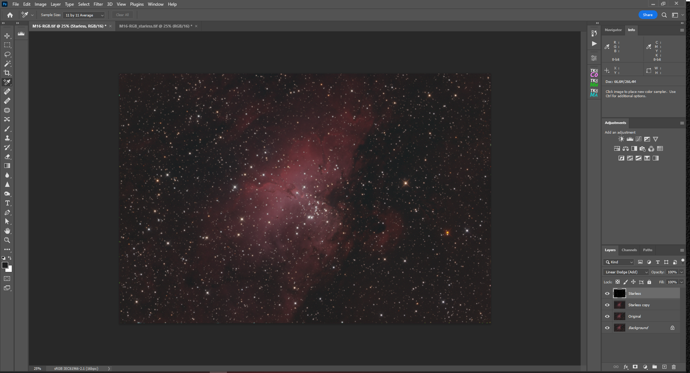Open the Opacity slider dropdown

681,272
